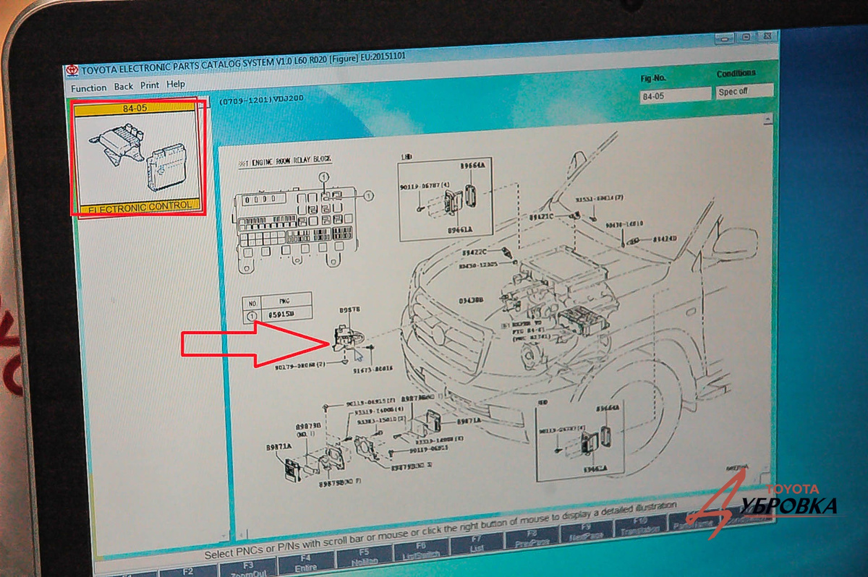Click the F2 function key button
This screenshot has width=868, height=577.
click(x=190, y=571)
